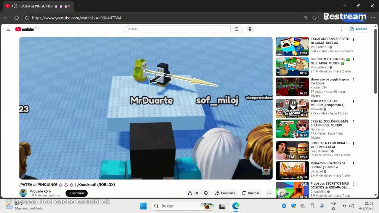This screenshot has width=379, height=213.
Task: Select the ¡PATEA al PINGUINO! browser tab
Action: tap(38, 6)
